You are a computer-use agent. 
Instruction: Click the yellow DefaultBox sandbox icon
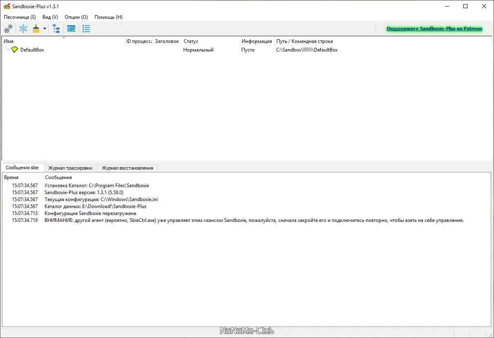click(15, 50)
